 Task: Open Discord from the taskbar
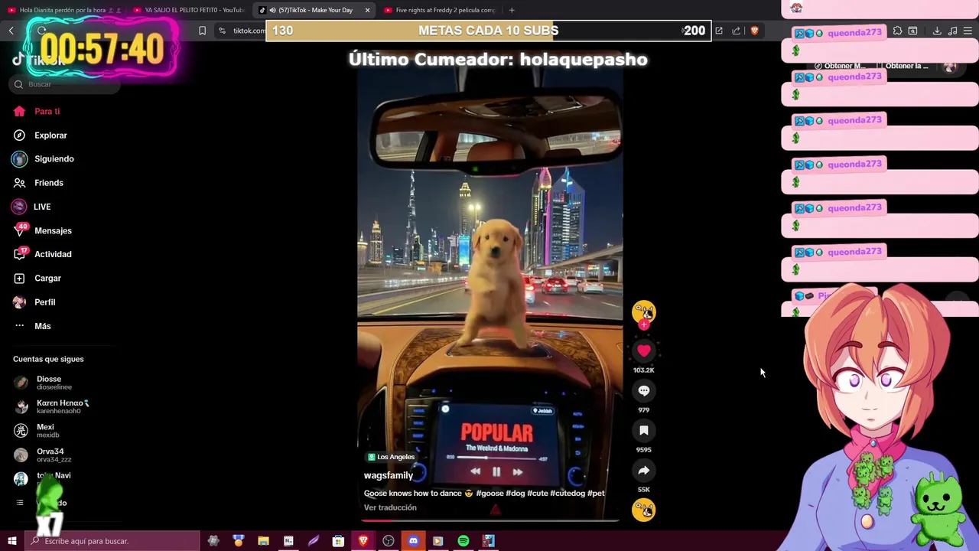click(413, 541)
